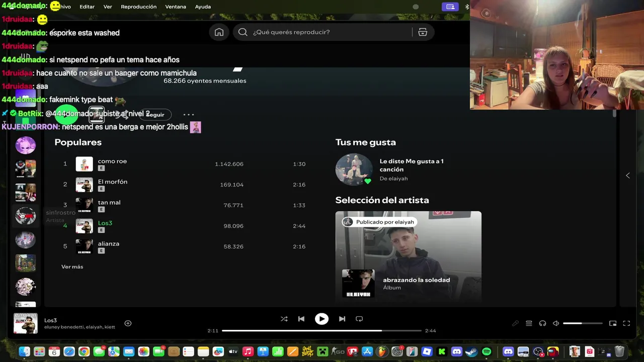This screenshot has width=644, height=362.
Task: Click the Seguir button
Action: (x=155, y=115)
